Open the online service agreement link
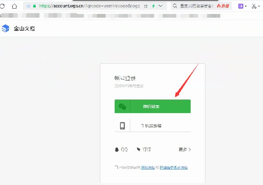This screenshot has height=185, width=263. [x=173, y=167]
